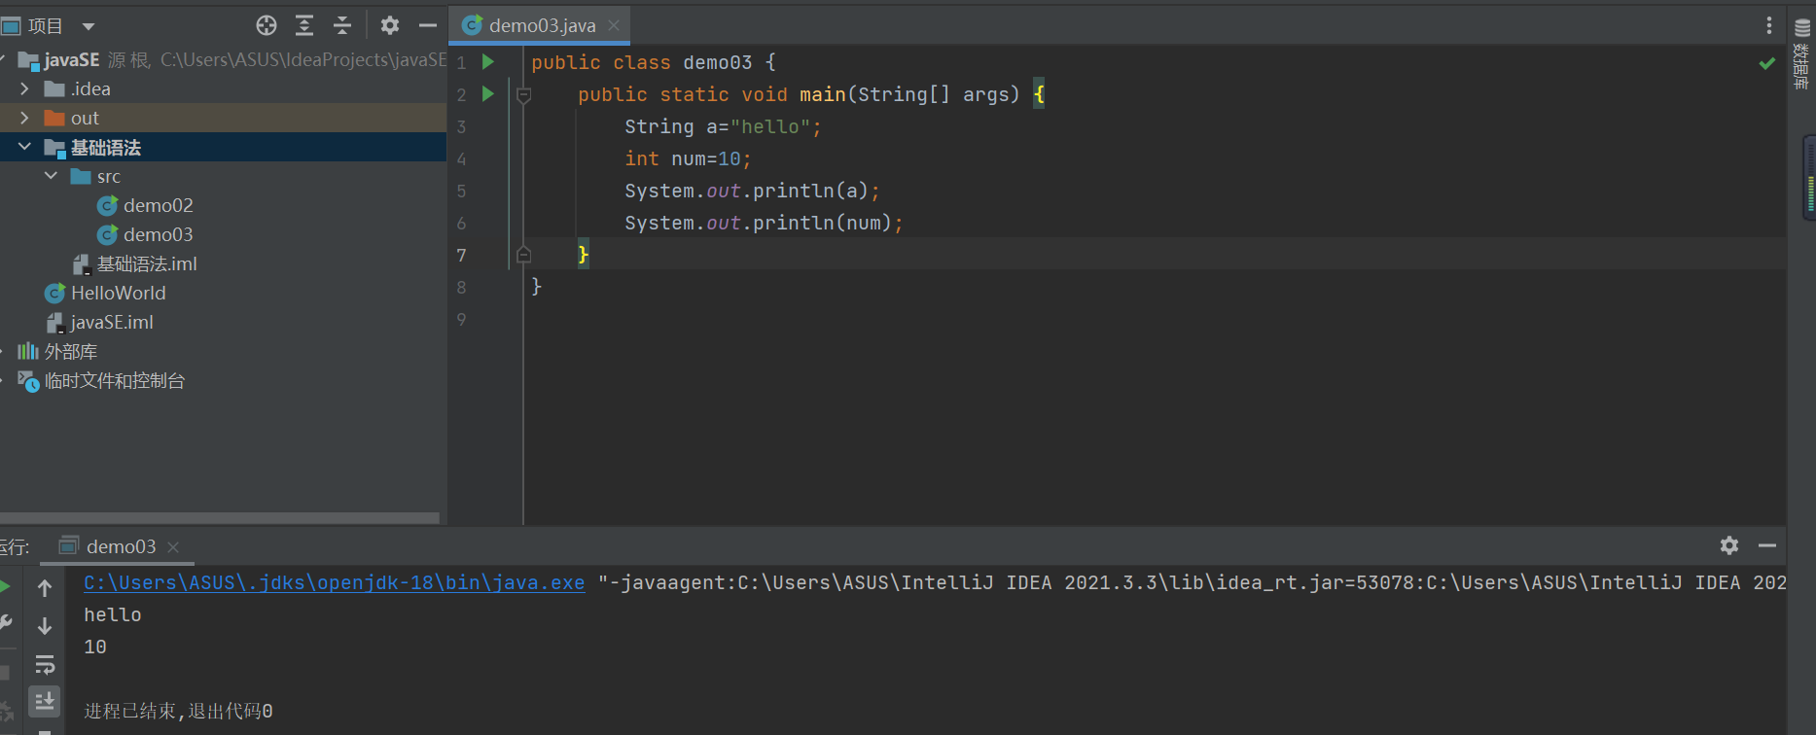
Task: Open demo02 class in project tree
Action: (x=158, y=206)
